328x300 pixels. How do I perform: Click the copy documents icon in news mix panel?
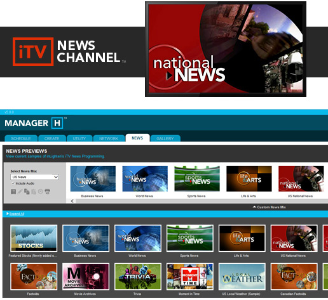point(27,192)
